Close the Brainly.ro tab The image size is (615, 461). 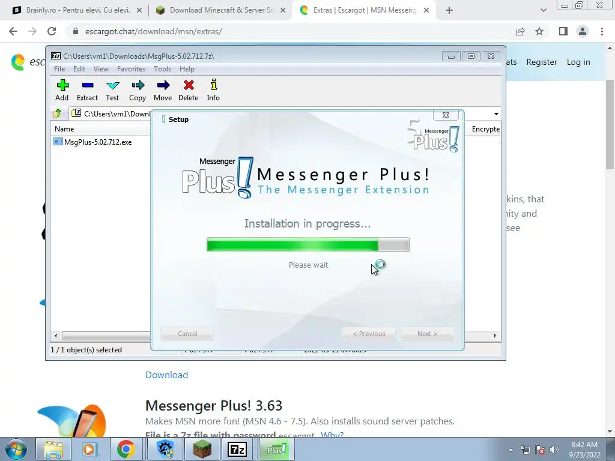139,11
